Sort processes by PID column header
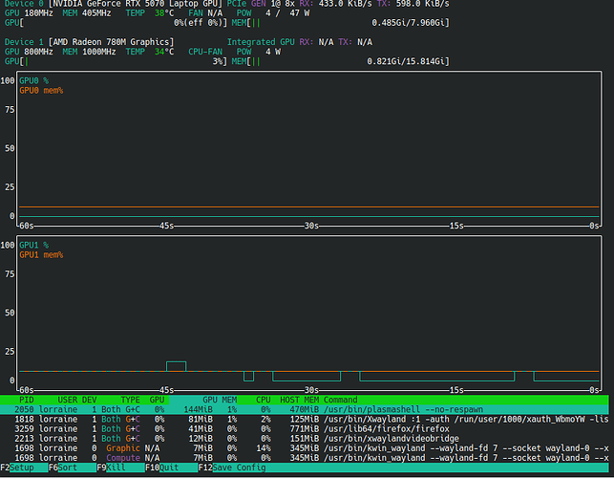Screen dimensions: 614x478 [26, 400]
